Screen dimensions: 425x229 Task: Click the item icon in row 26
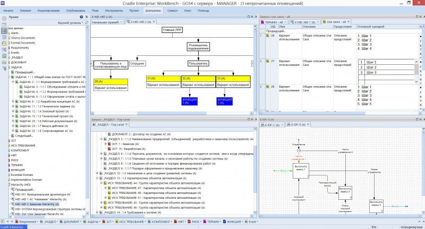267,36
